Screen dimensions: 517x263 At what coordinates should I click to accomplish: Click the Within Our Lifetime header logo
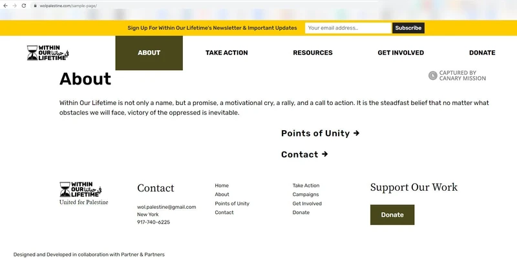coord(48,53)
